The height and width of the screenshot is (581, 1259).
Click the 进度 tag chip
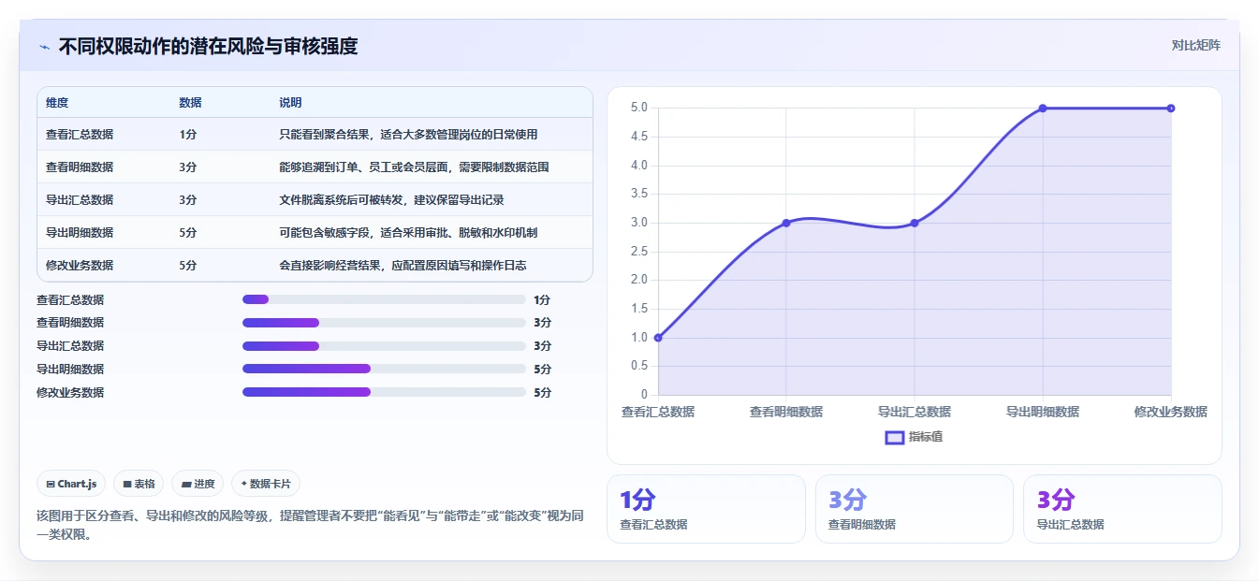point(198,484)
